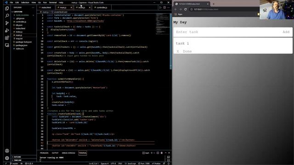Open db.json in Explorer

(19, 25)
